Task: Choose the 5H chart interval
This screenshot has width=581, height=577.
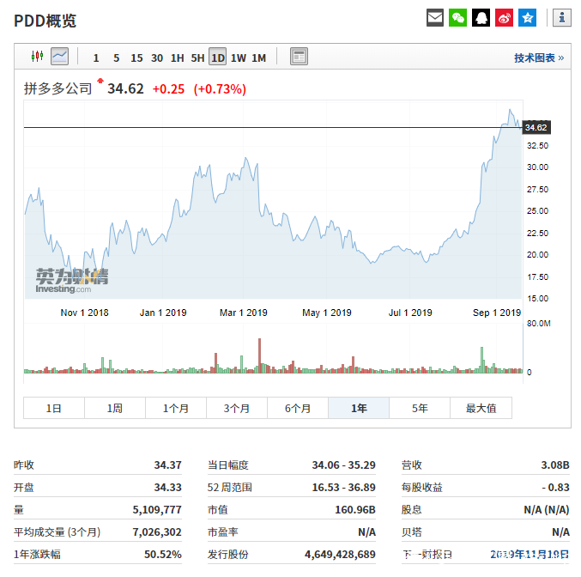Action: [x=198, y=58]
